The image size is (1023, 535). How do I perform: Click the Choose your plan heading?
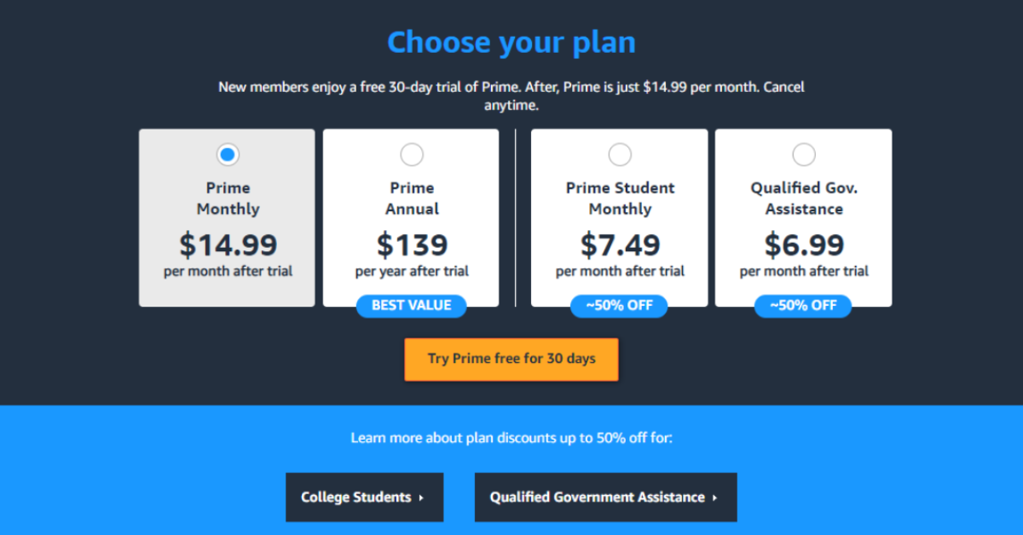click(511, 42)
